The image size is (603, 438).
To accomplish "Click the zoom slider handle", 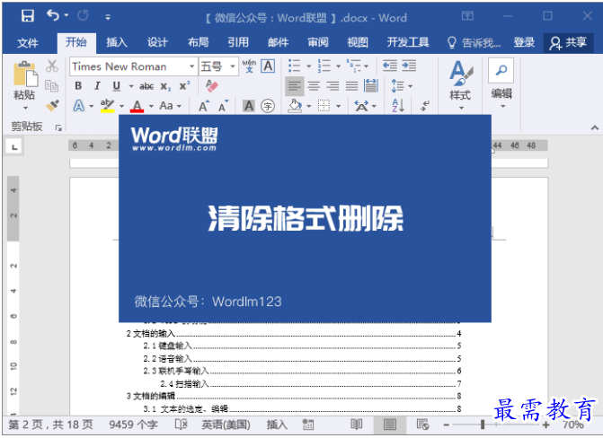I will (x=483, y=425).
